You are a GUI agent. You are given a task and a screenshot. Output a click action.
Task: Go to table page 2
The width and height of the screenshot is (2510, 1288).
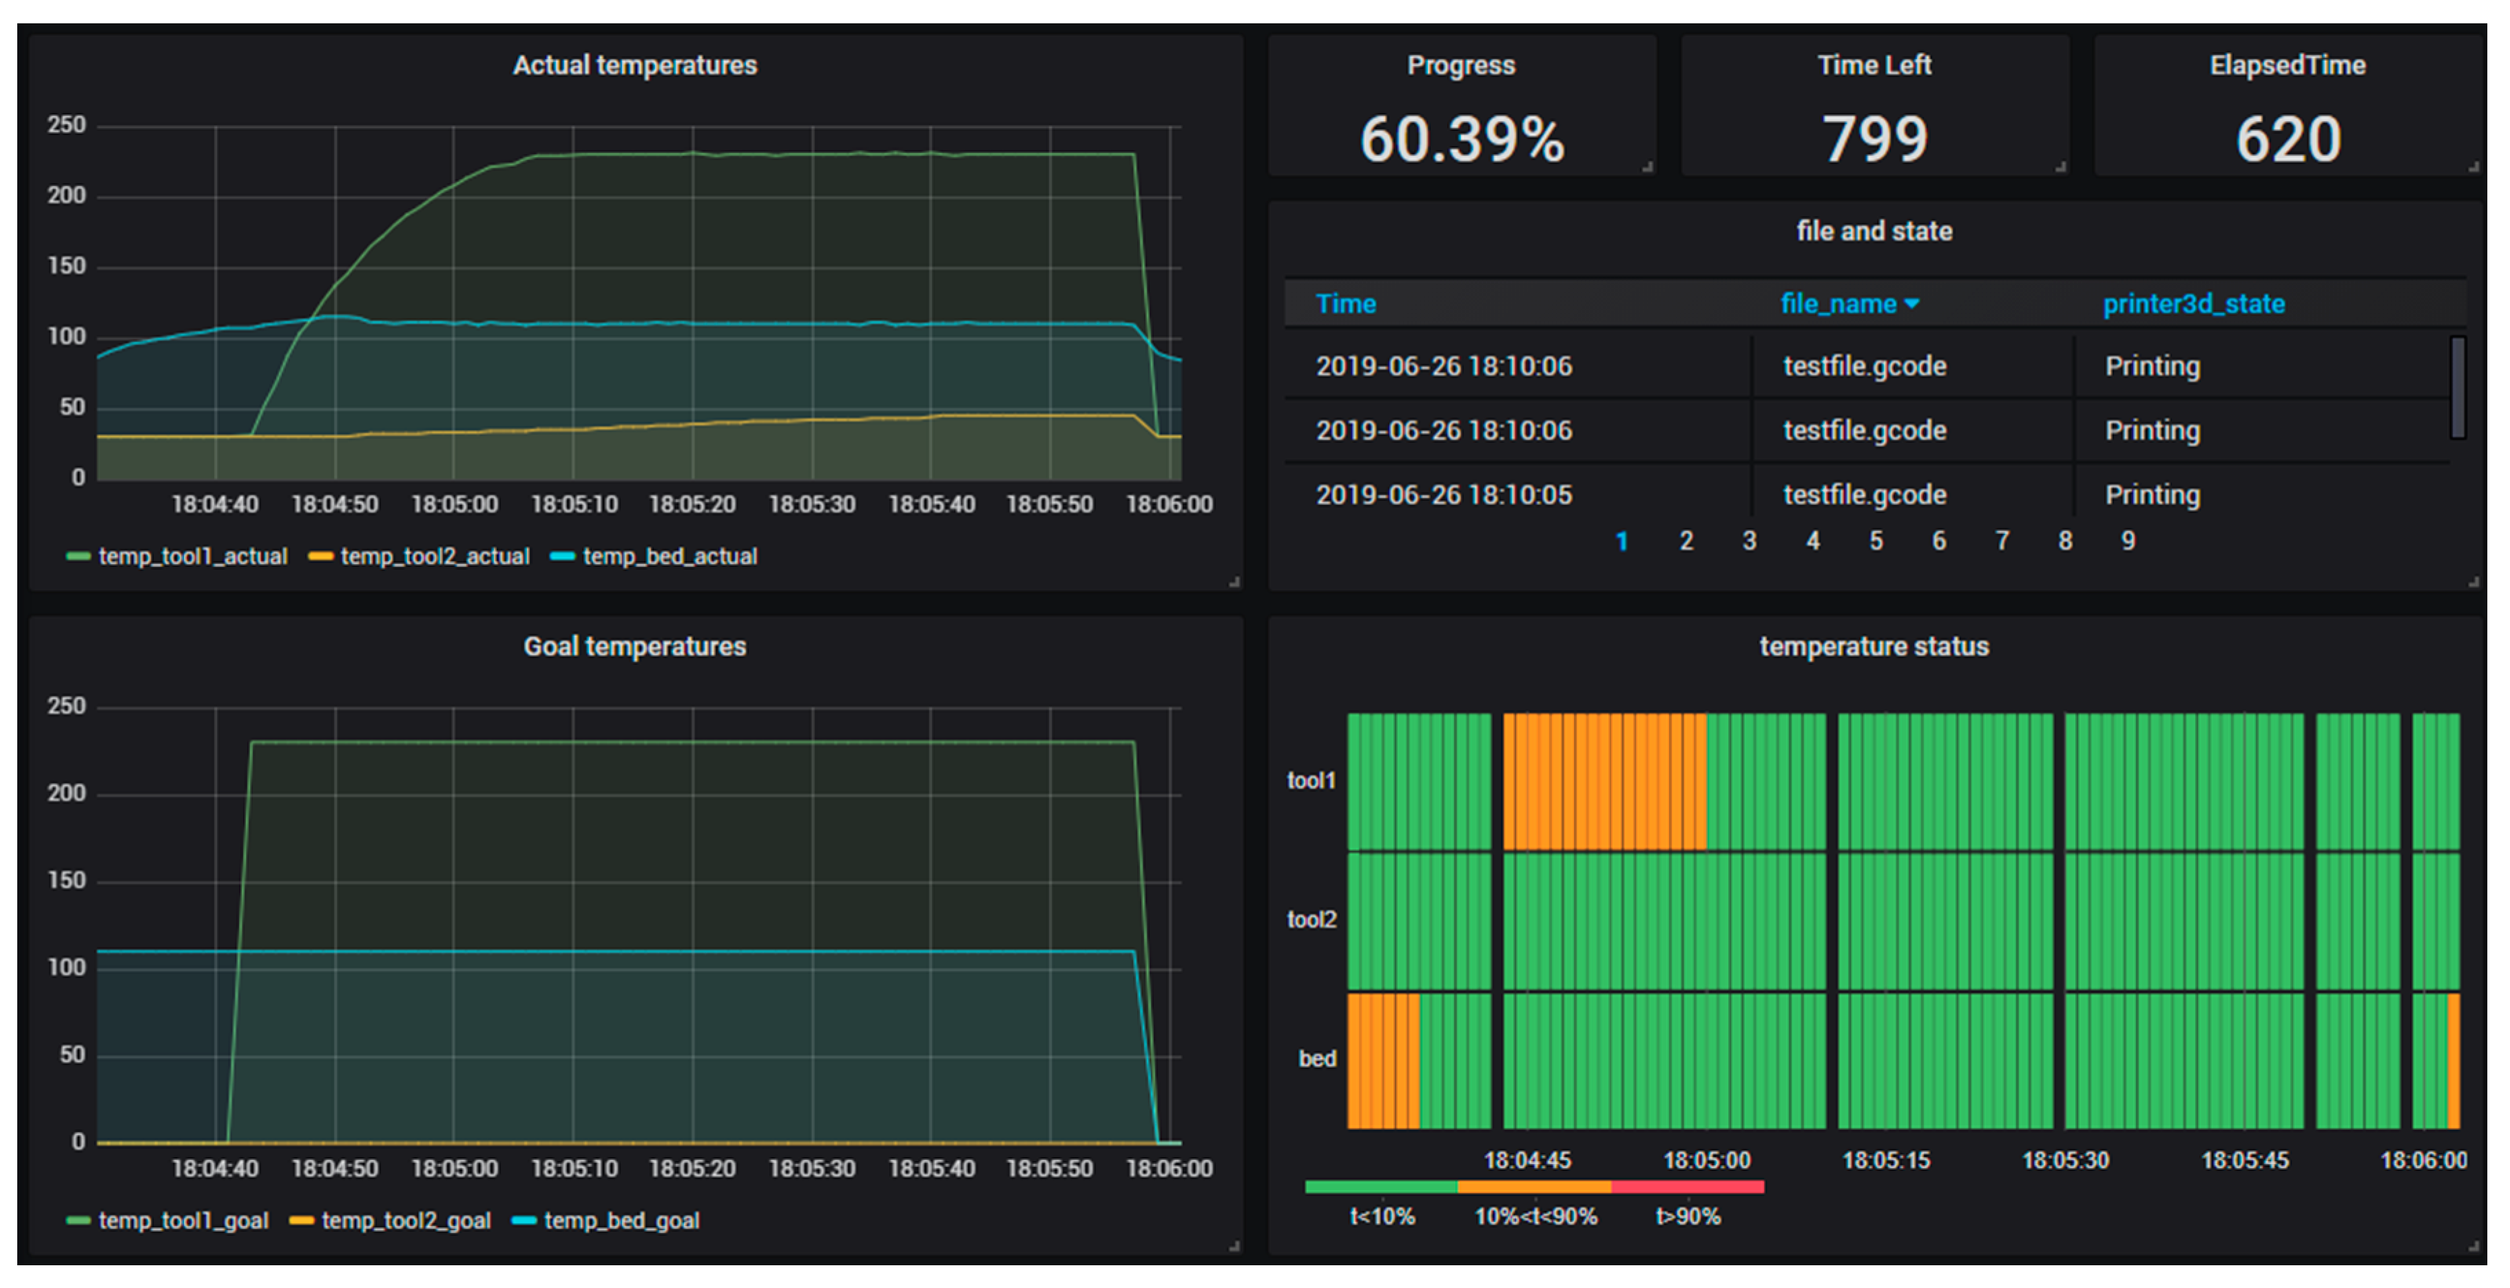point(1686,541)
